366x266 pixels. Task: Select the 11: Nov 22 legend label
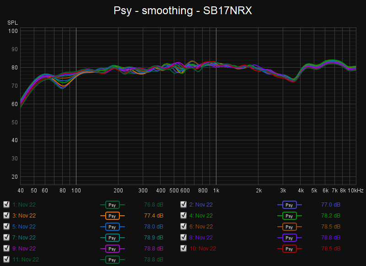click(x=26, y=260)
